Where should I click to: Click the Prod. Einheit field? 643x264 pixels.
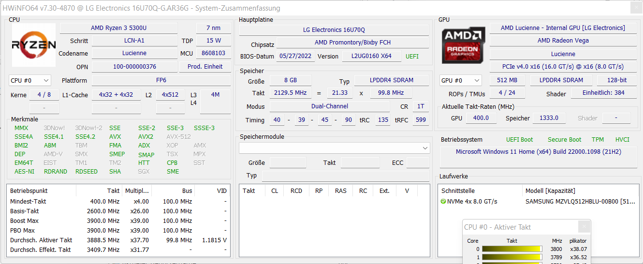205,67
